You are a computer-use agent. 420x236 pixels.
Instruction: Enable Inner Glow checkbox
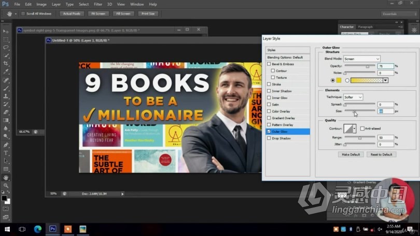coord(269,98)
